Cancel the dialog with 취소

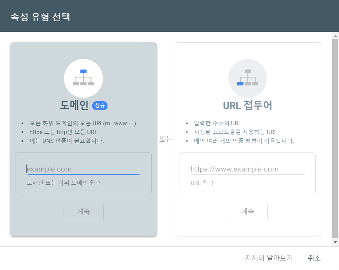[x=314, y=258]
